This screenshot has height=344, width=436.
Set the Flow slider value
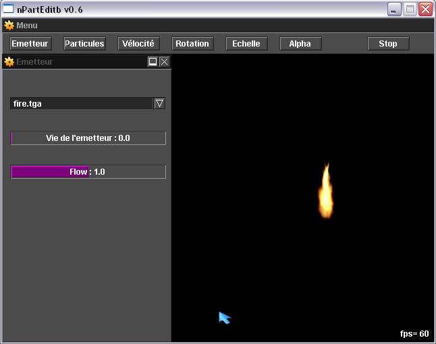(88, 172)
